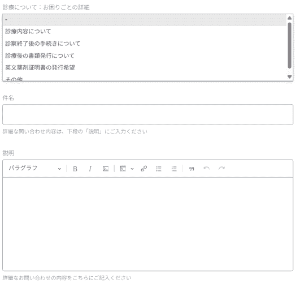Redo the last edit
This screenshot has width=300, height=283.
tap(221, 169)
